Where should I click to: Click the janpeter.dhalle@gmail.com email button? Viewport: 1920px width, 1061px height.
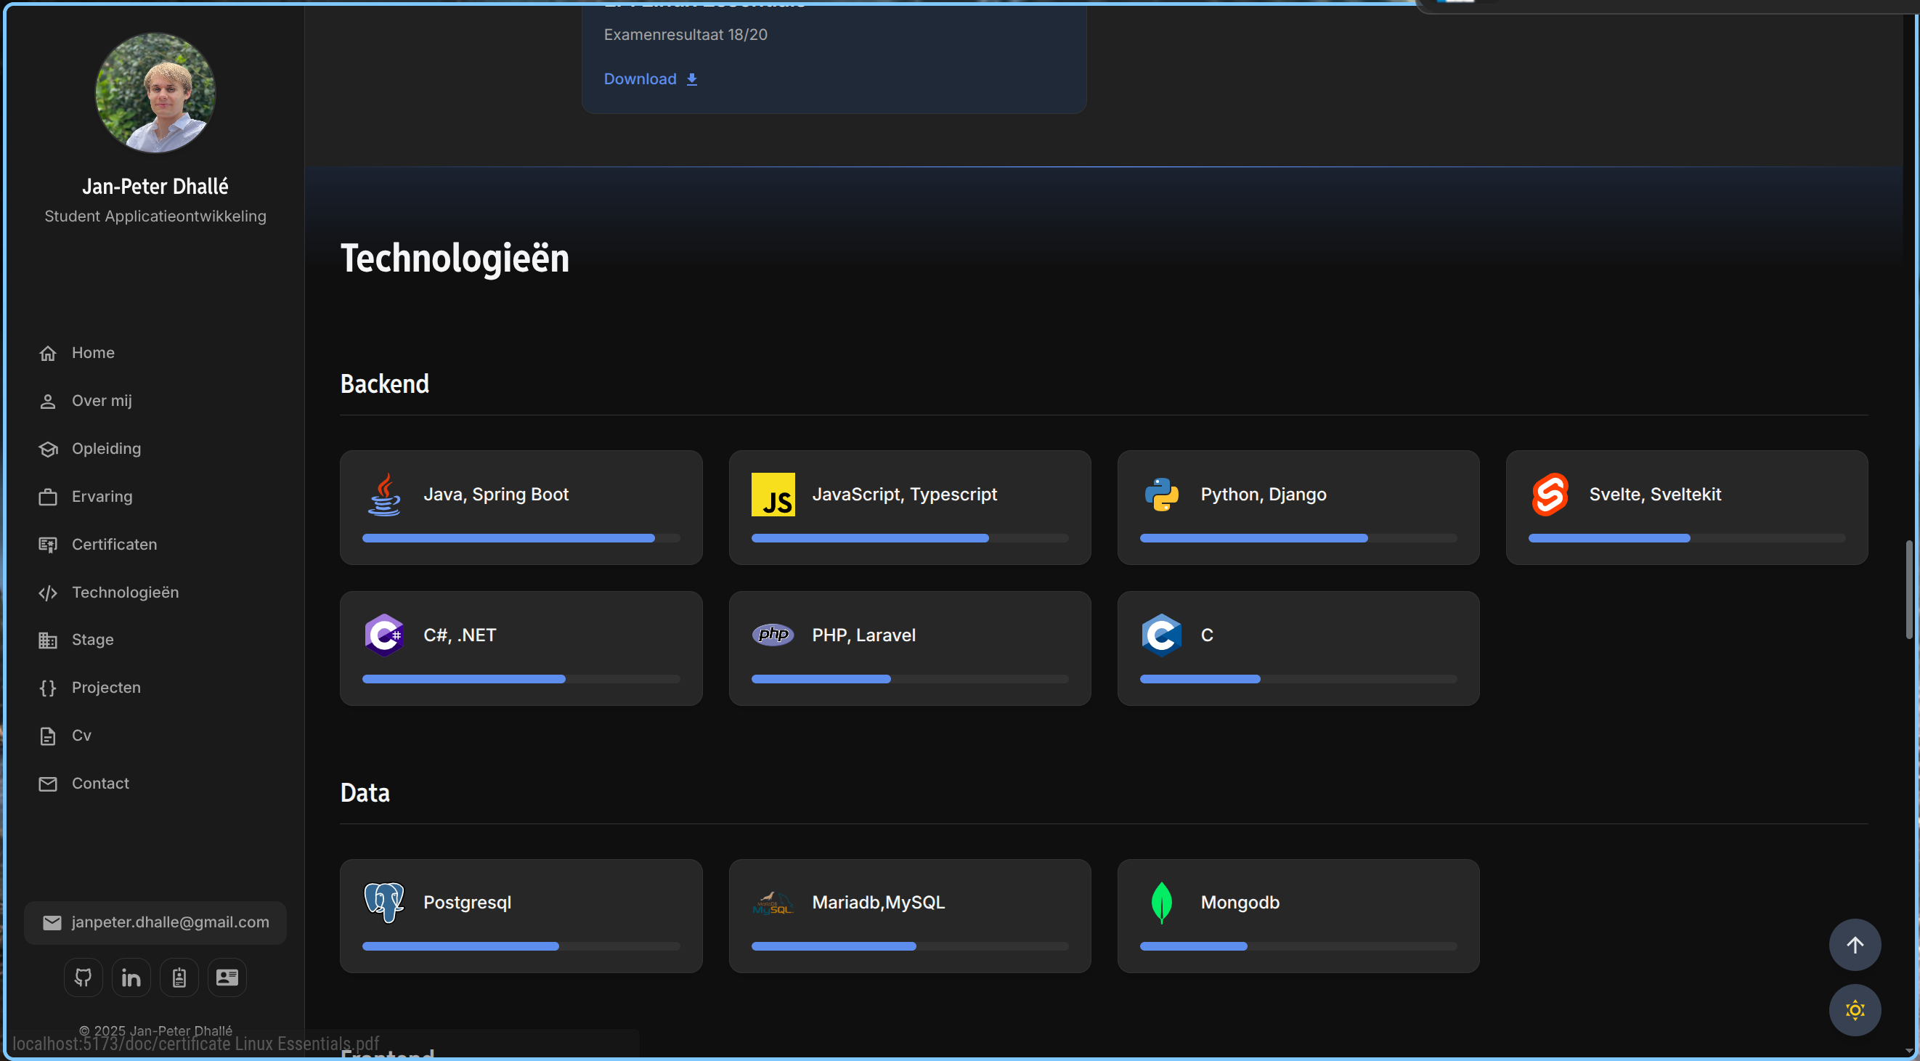(x=155, y=923)
